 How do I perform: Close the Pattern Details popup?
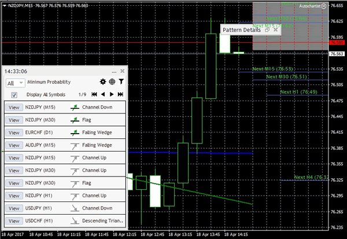click(275, 30)
